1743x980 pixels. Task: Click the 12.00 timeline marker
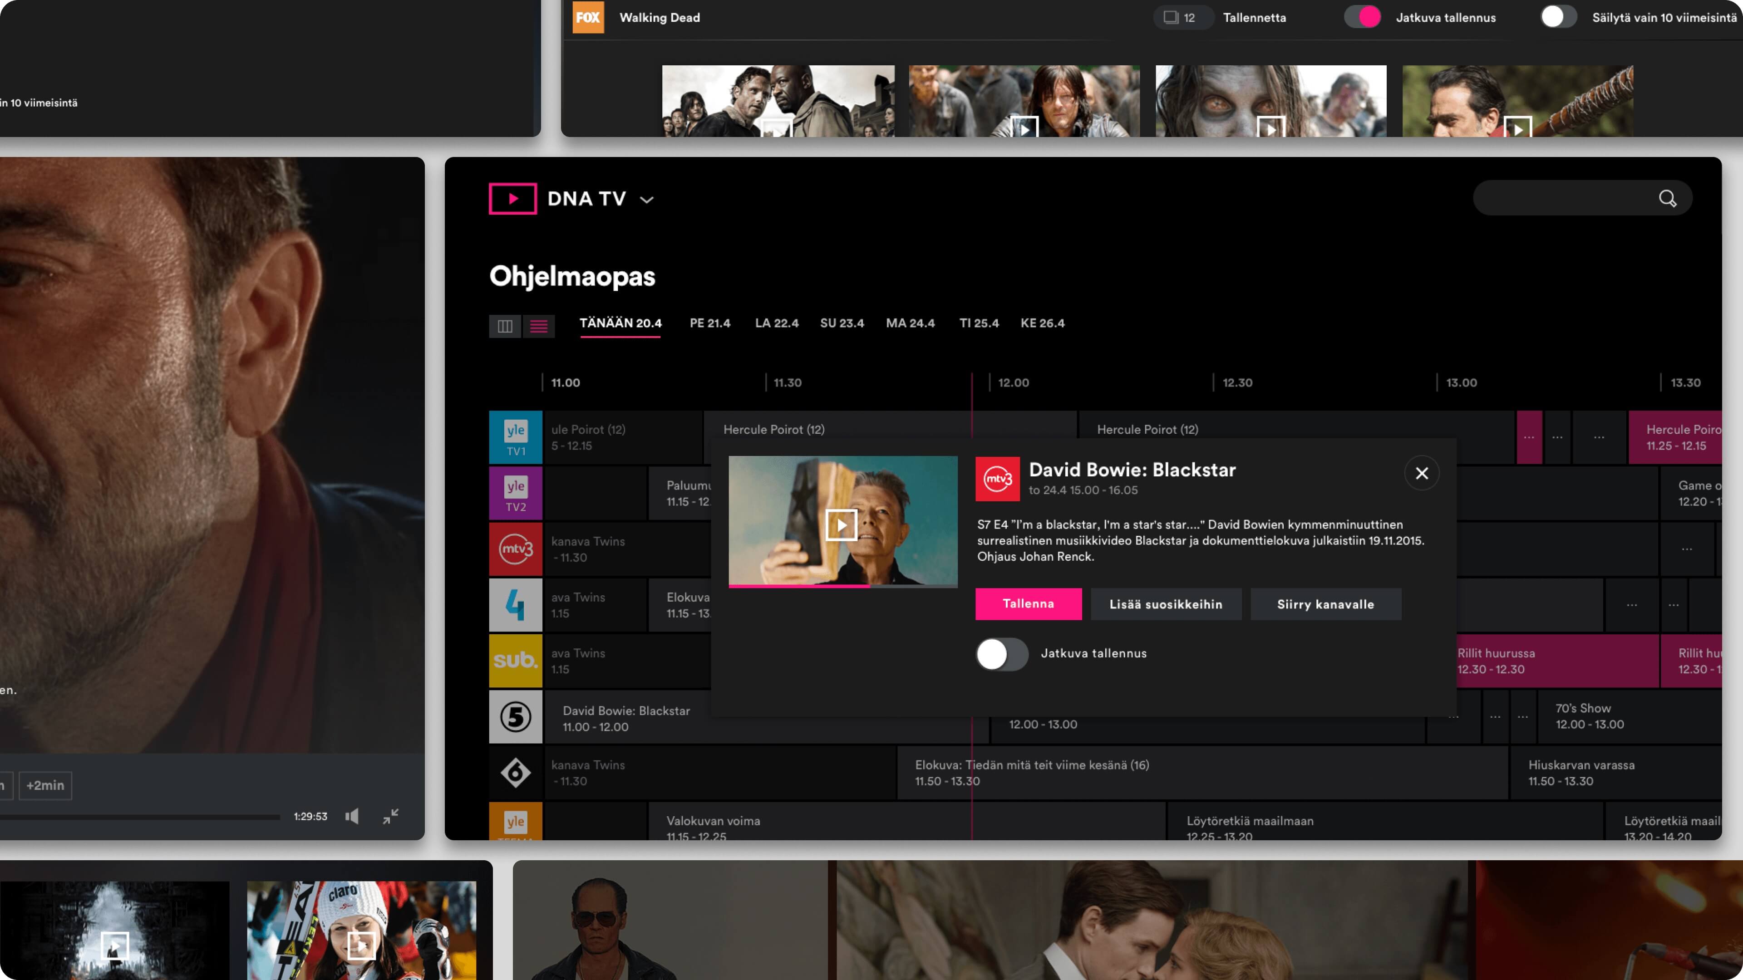pyautogui.click(x=1013, y=383)
